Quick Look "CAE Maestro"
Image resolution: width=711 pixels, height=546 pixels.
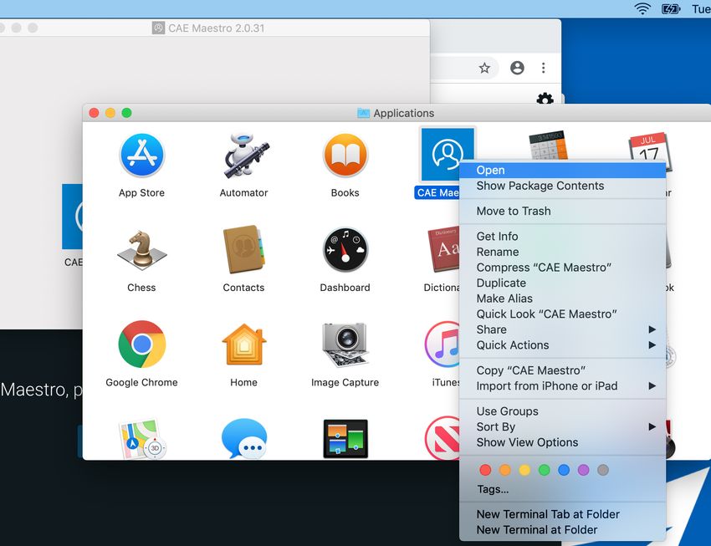pos(562,314)
